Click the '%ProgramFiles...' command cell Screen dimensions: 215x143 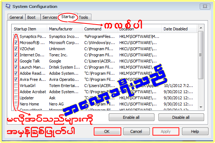[99, 36]
